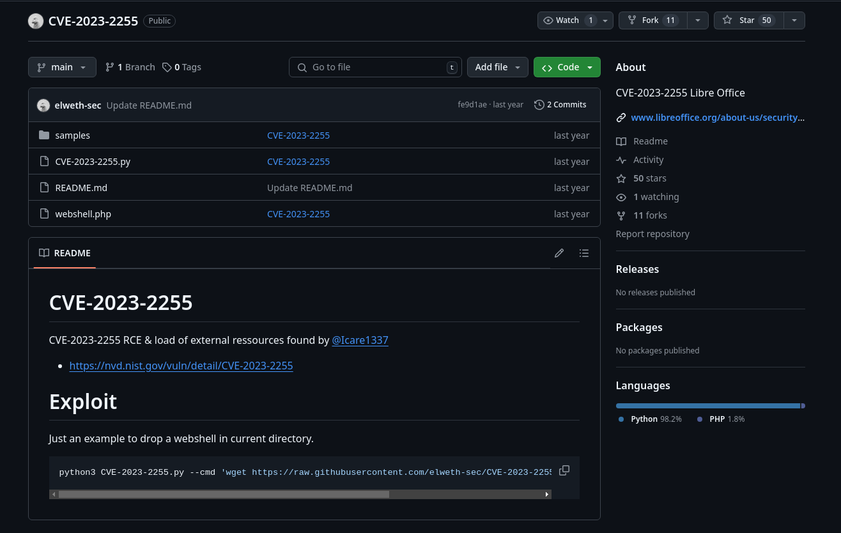Open the www.libreoffice.org security link

[x=718, y=118]
